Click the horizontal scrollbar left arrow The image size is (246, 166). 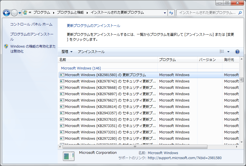point(60,147)
